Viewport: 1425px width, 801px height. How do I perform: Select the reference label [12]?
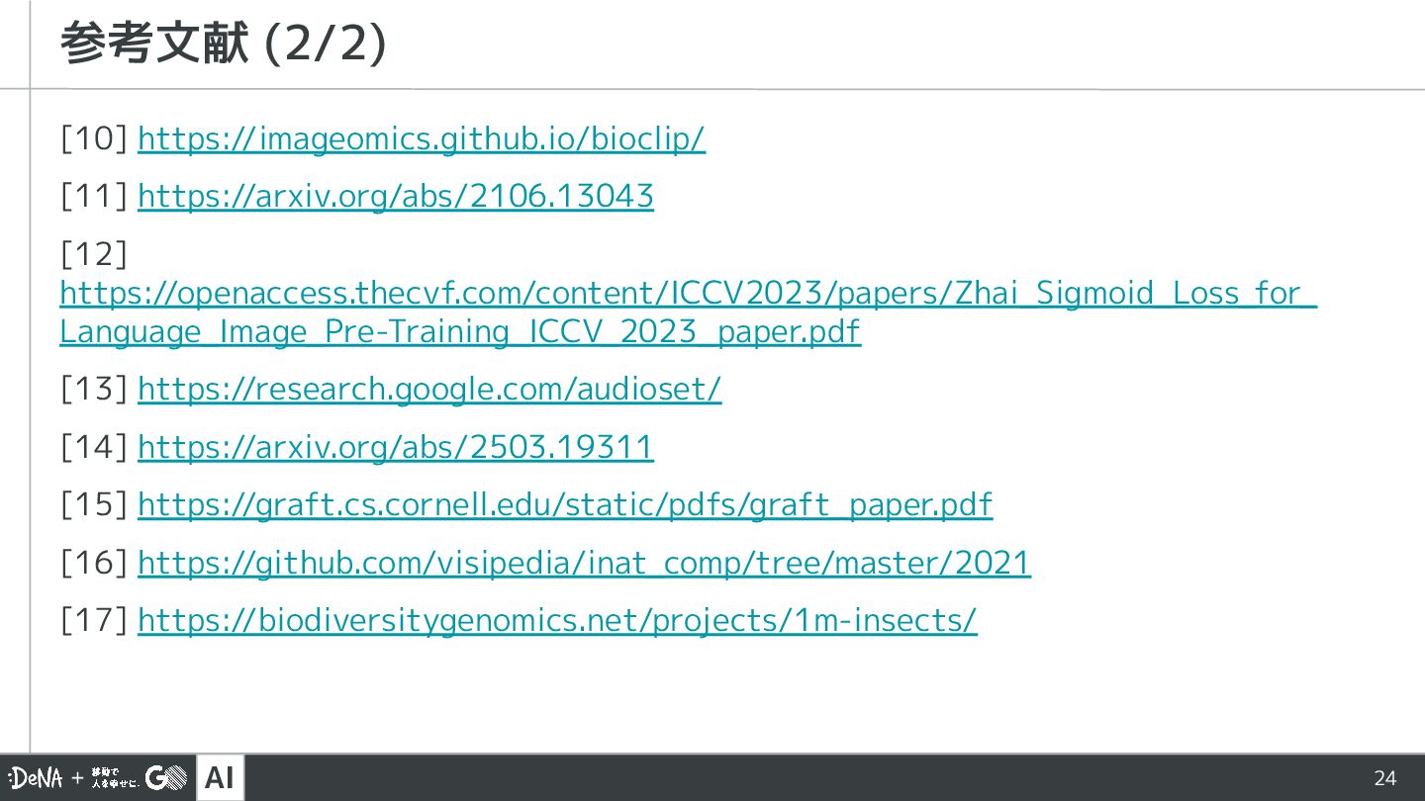tap(94, 254)
